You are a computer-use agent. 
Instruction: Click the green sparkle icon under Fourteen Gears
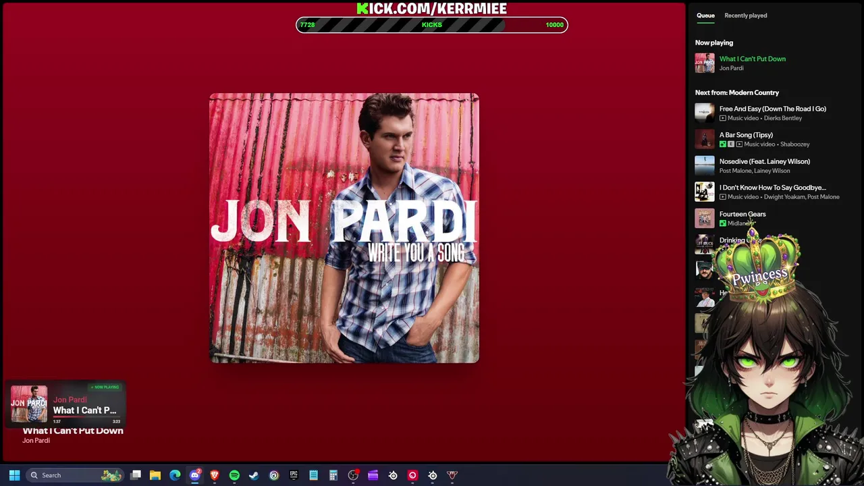point(723,223)
